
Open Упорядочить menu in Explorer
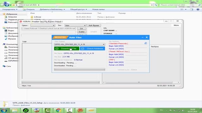click(10, 9)
